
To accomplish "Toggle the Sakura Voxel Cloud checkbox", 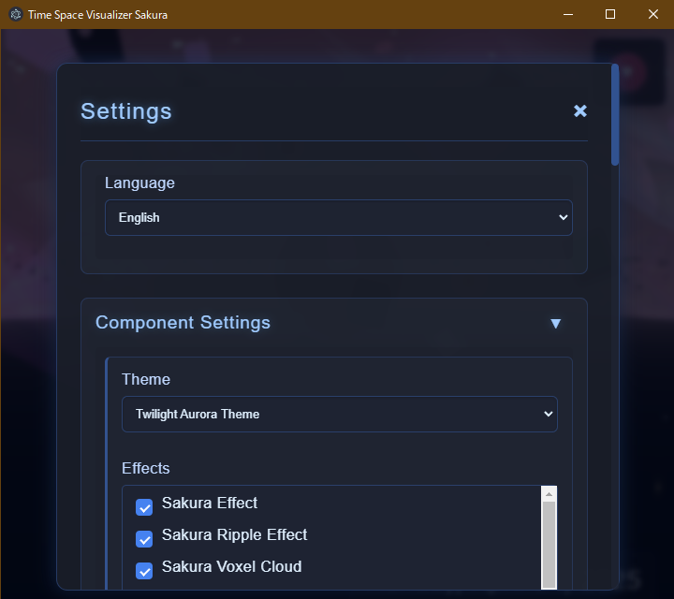I will (x=144, y=571).
